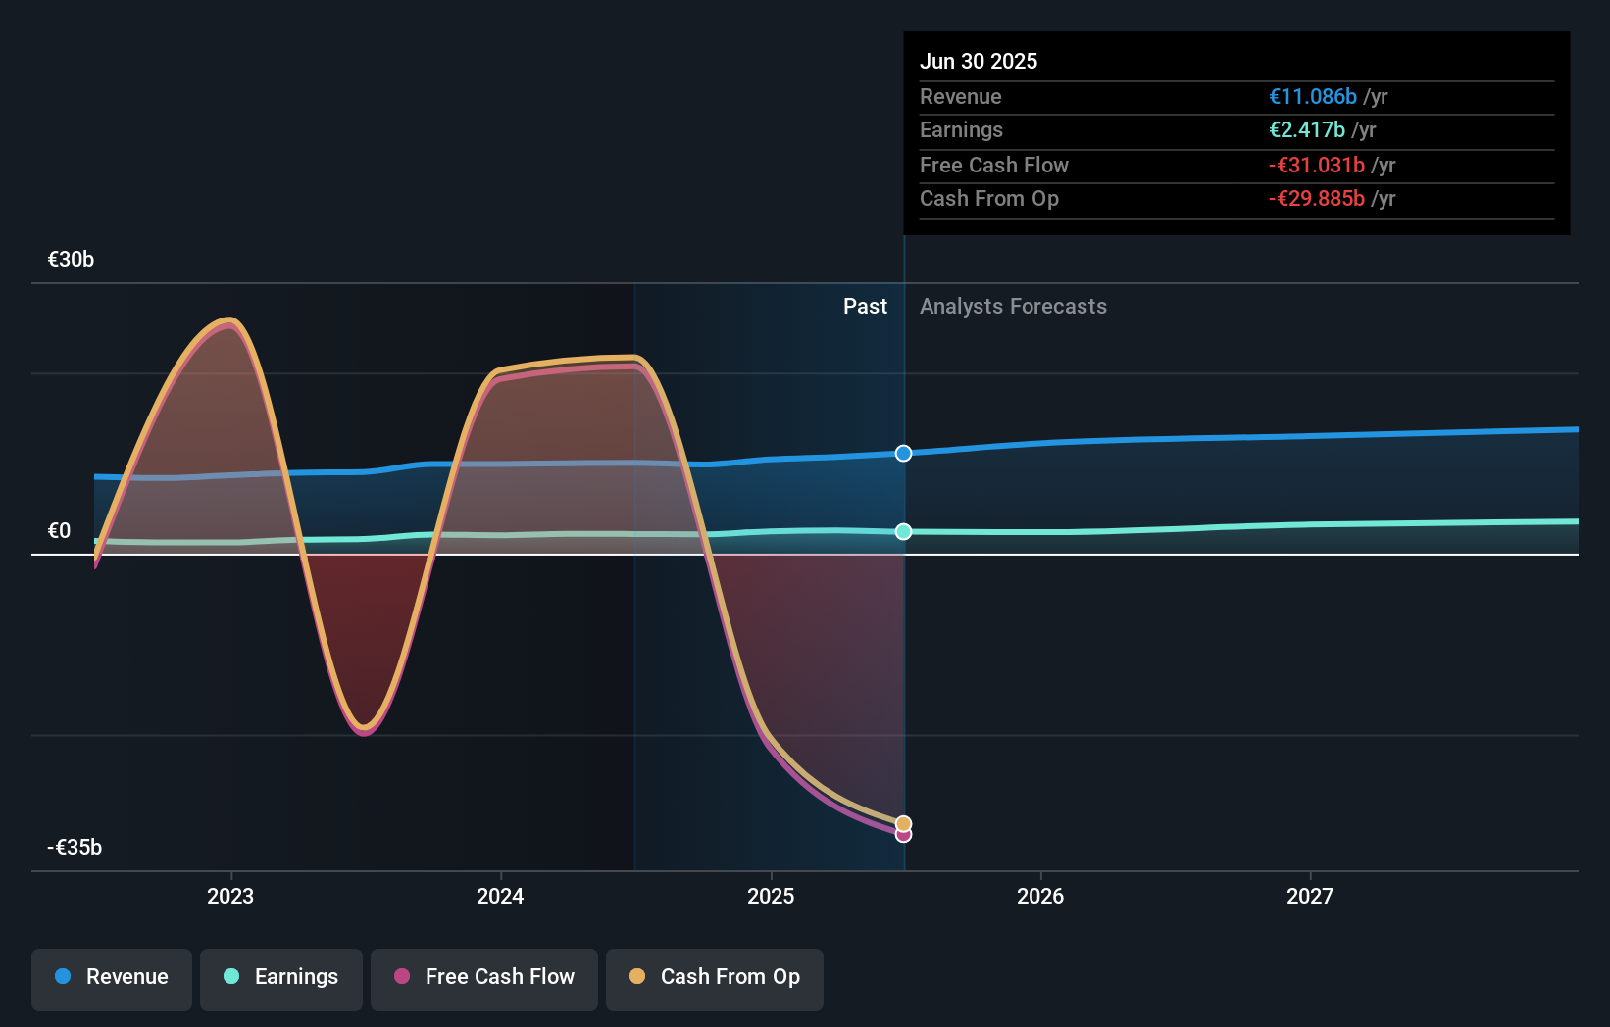This screenshot has width=1610, height=1027.
Task: Select the 2027 x-axis label
Action: tap(1310, 896)
